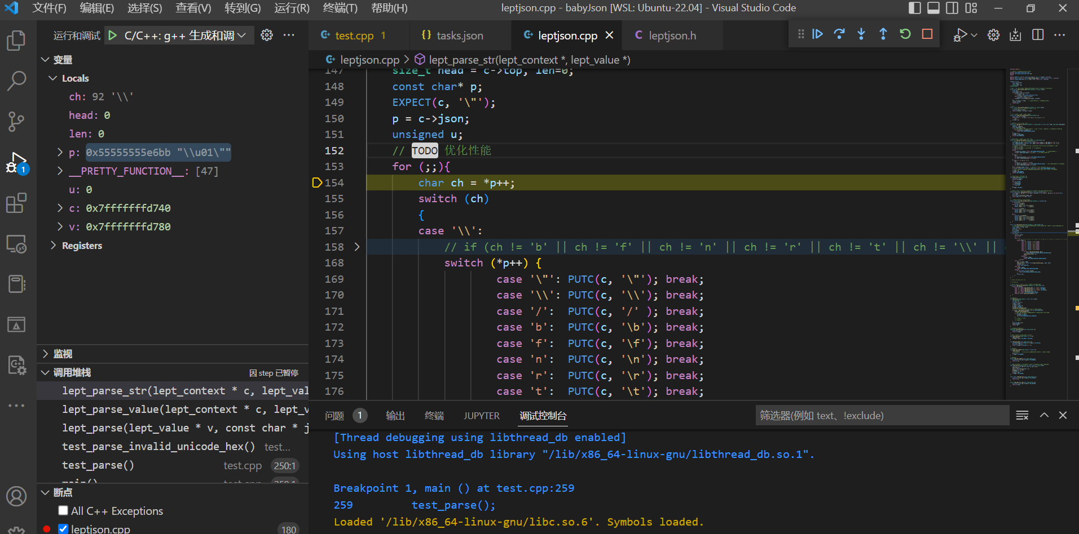Switch to 输出 panel tab
The height and width of the screenshot is (534, 1079).
pos(395,416)
